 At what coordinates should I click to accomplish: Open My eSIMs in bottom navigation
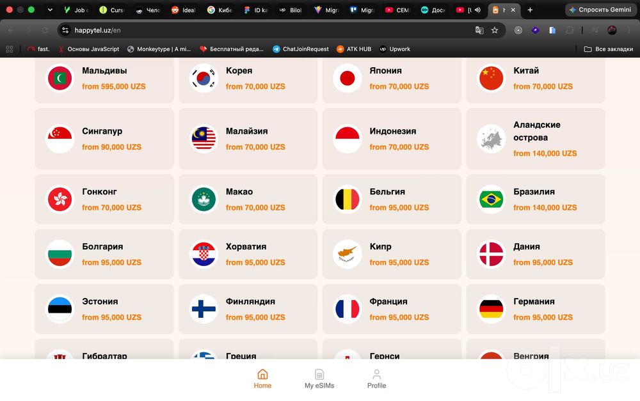[319, 379]
